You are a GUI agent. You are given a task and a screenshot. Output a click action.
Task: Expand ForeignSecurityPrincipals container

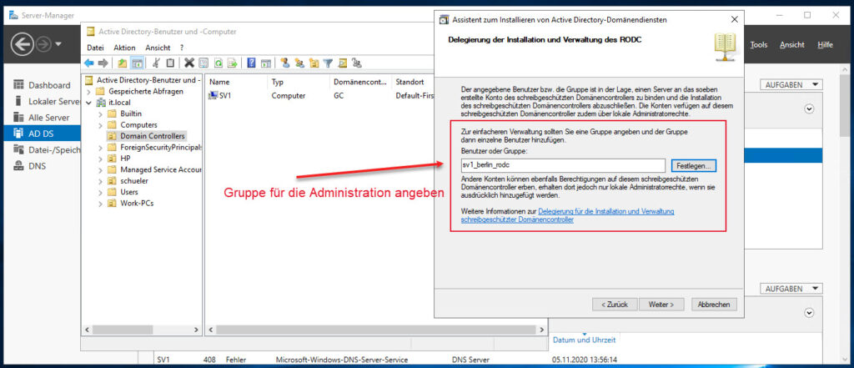coord(100,147)
